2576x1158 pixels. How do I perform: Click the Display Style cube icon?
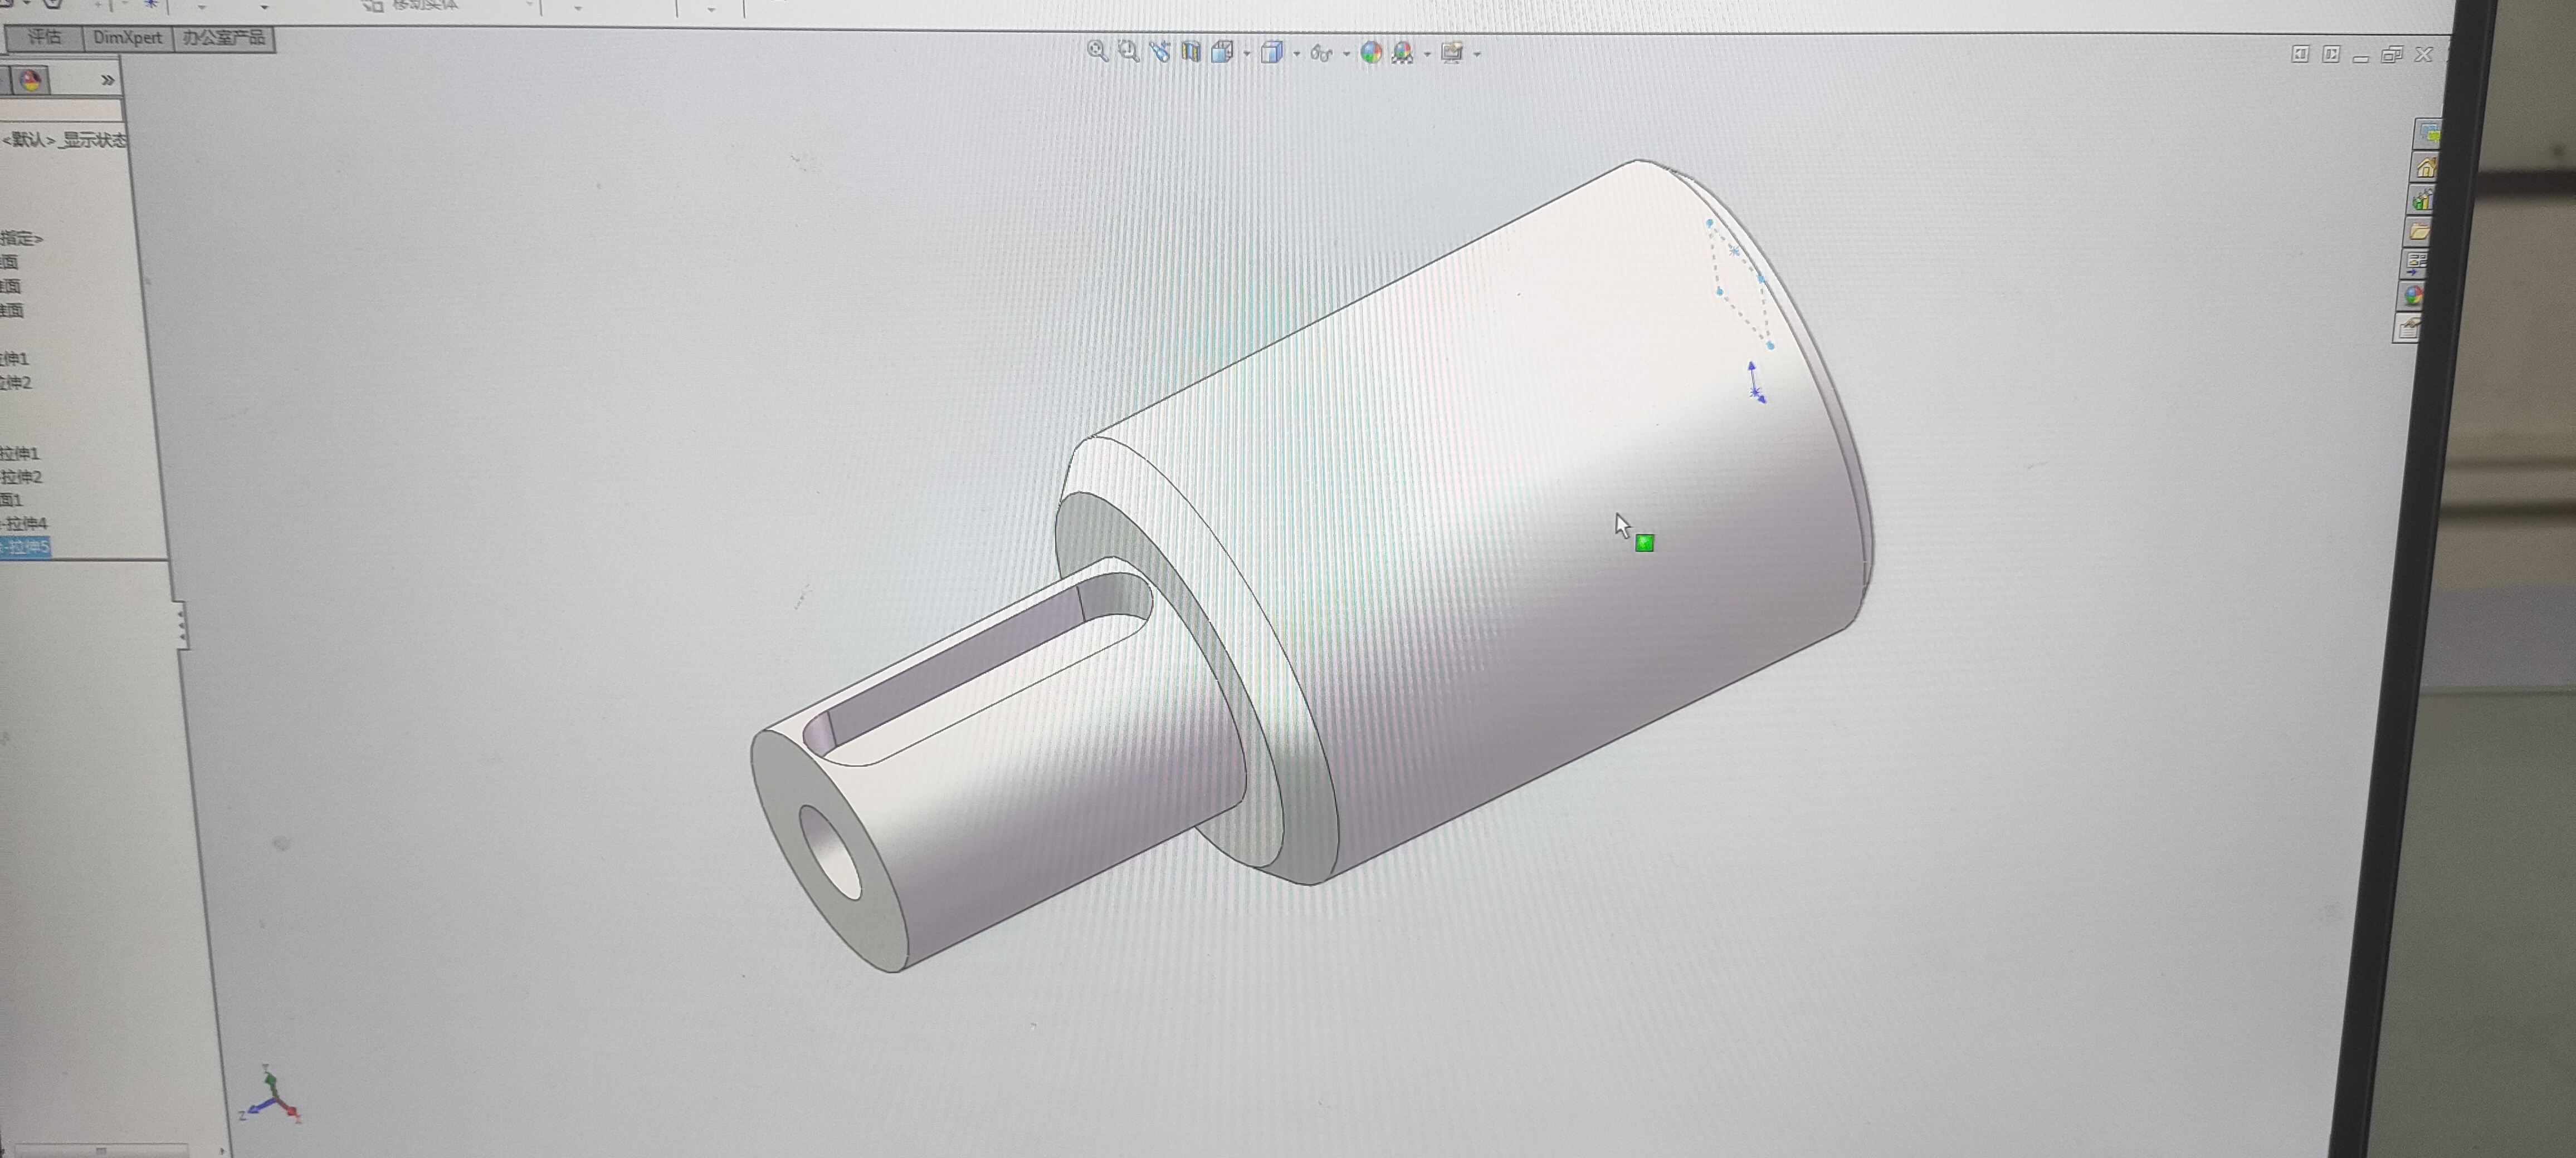(x=1271, y=52)
